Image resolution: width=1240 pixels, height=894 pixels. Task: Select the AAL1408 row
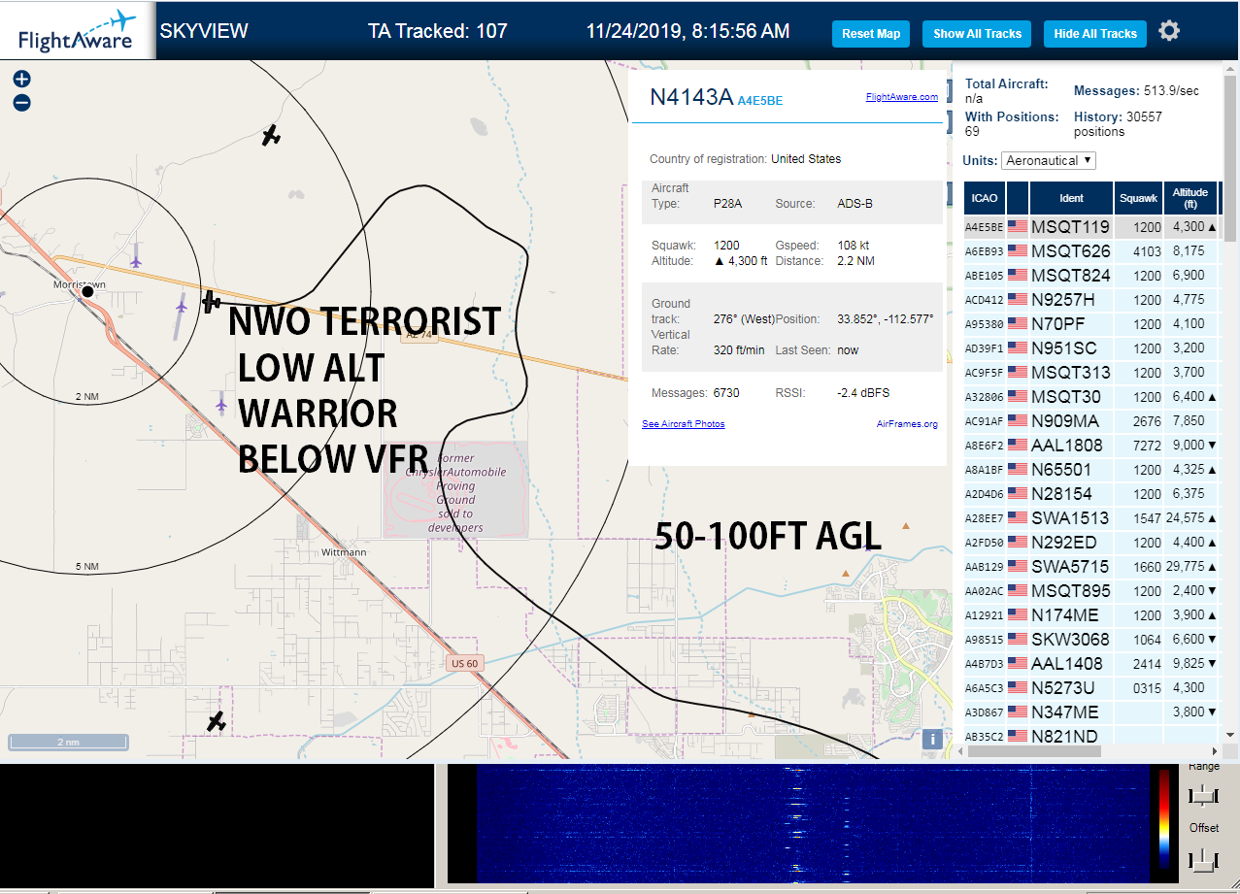pyautogui.click(x=1091, y=664)
